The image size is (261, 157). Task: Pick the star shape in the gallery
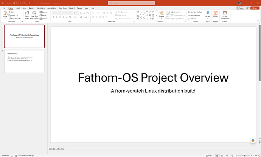point(153,19)
